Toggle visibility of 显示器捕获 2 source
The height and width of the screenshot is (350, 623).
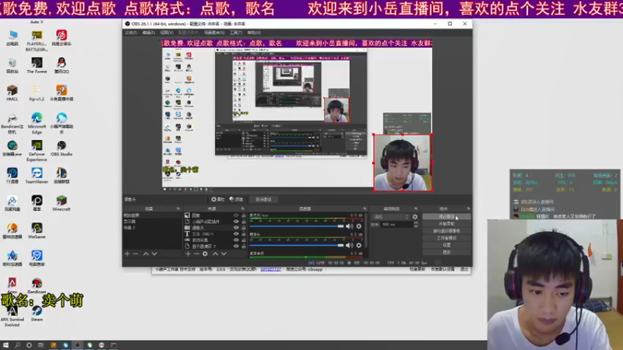coord(236,247)
